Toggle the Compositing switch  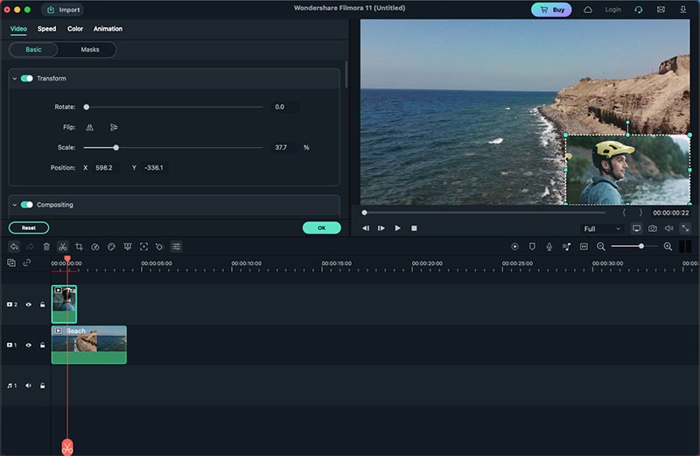pos(27,205)
